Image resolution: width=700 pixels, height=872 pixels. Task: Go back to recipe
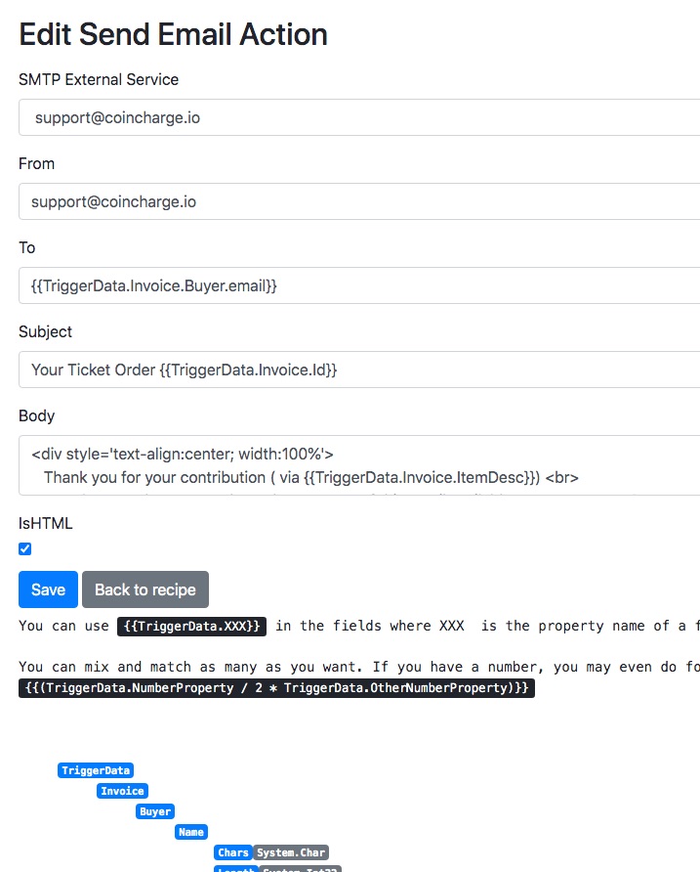pos(145,589)
